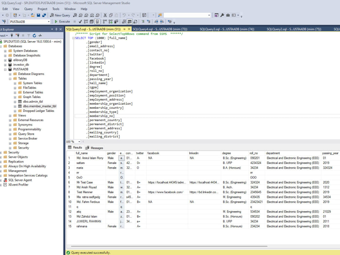Expand the elibraryDB database node
Screen dimensions: 340x255
click(x=5, y=60)
